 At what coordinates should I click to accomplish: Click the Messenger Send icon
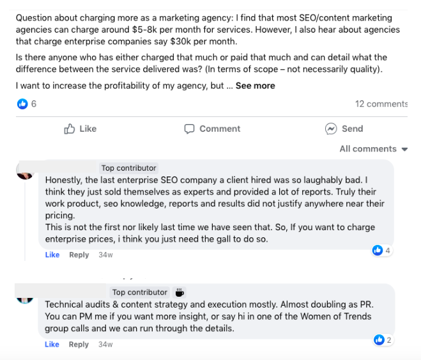pyautogui.click(x=331, y=129)
